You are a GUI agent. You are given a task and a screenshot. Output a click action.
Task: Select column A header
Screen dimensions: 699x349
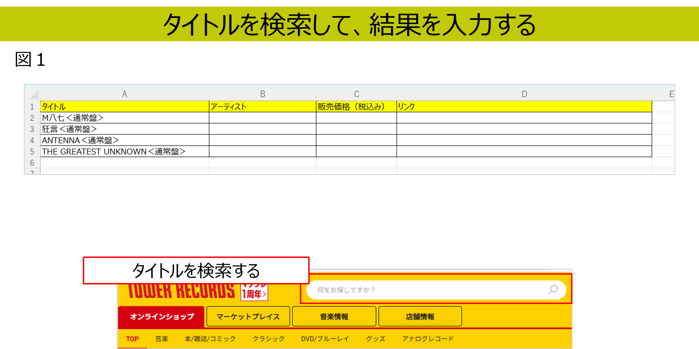pyautogui.click(x=124, y=94)
